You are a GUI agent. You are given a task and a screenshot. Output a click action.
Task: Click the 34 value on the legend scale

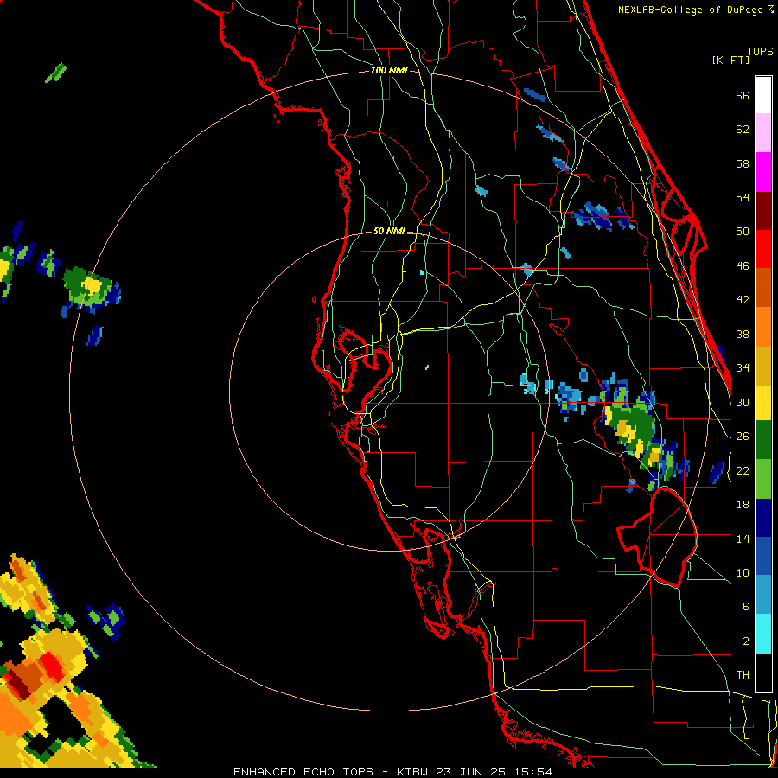click(743, 368)
